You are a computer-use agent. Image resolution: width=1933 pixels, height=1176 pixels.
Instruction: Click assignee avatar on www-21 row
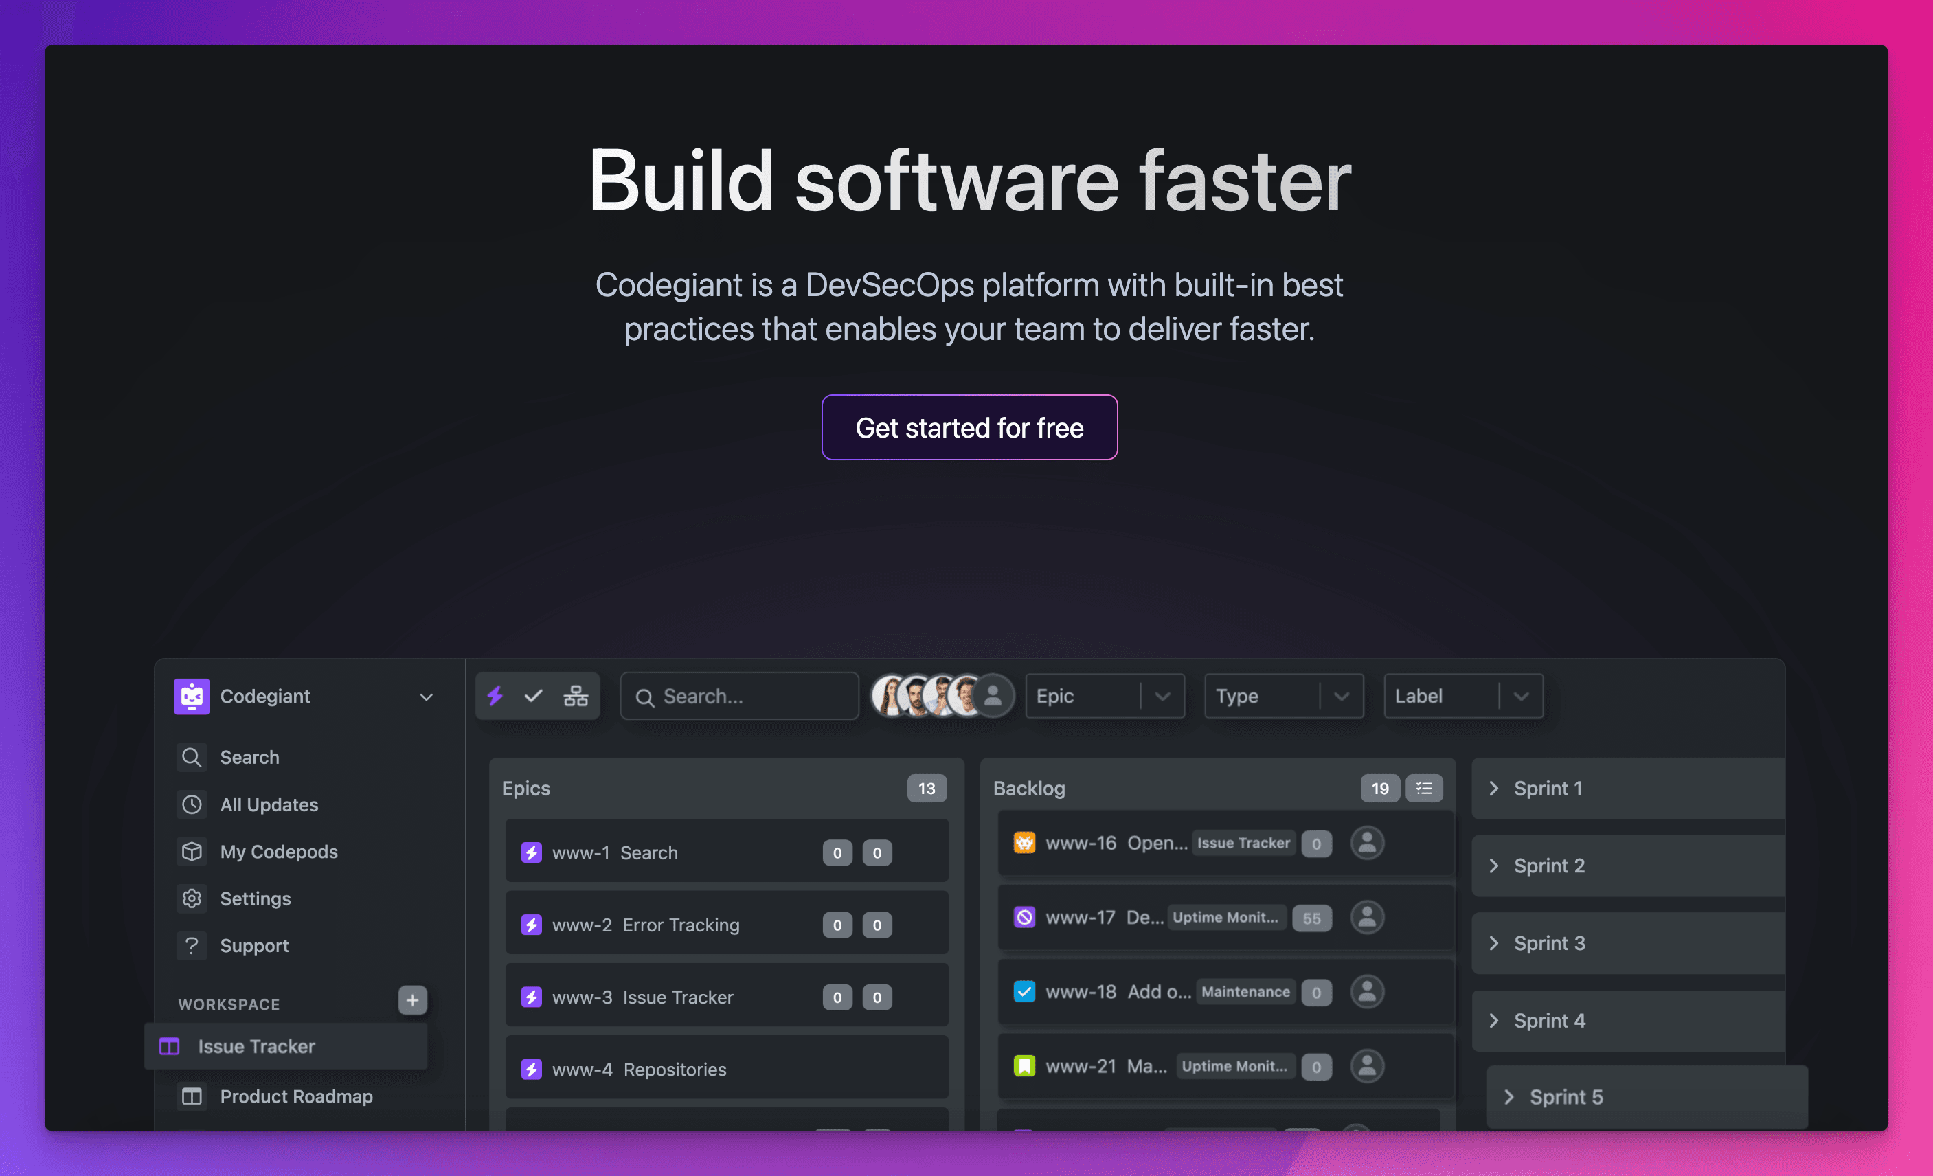pyautogui.click(x=1366, y=1066)
